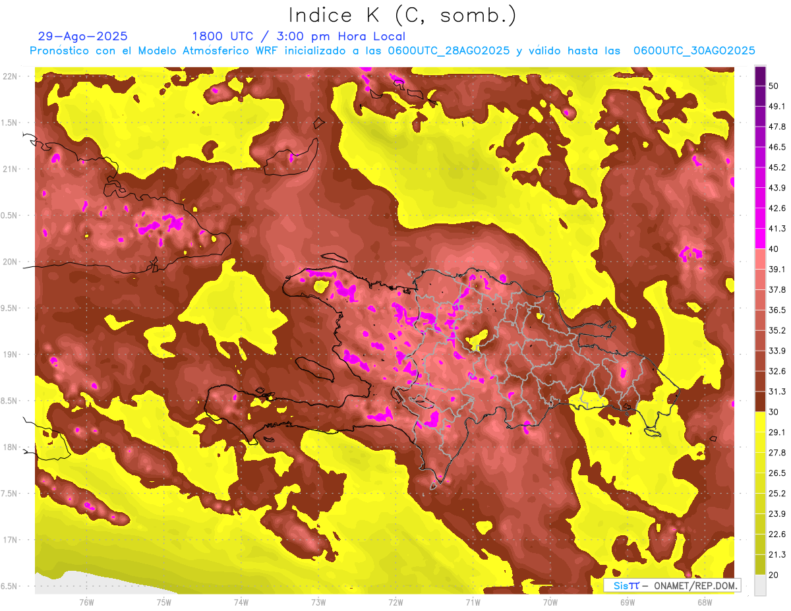
Task: Click the salmon swatch between 39.1 and 40
Action: (760, 259)
